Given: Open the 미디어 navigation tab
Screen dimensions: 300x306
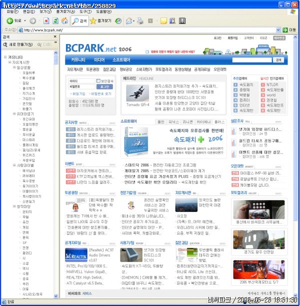Looking at the screenshot, I should click(99, 59).
